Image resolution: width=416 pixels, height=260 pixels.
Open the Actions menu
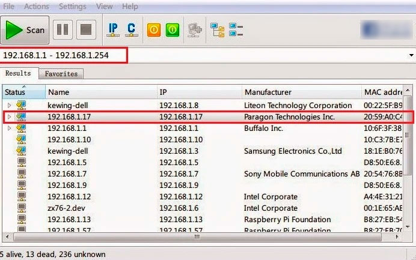pyautogui.click(x=37, y=6)
